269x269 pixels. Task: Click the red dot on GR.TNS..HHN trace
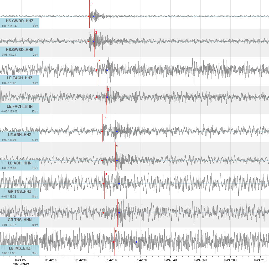click(103, 213)
